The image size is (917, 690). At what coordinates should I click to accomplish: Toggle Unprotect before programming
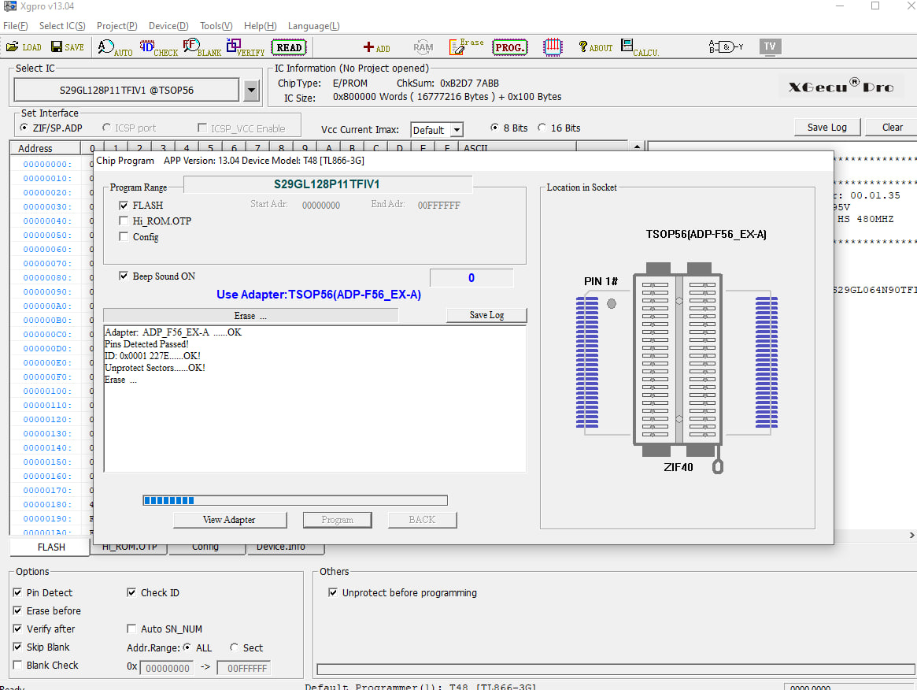(x=333, y=593)
